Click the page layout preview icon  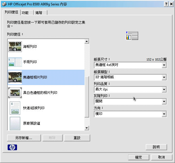pyautogui.click(x=132, y=36)
